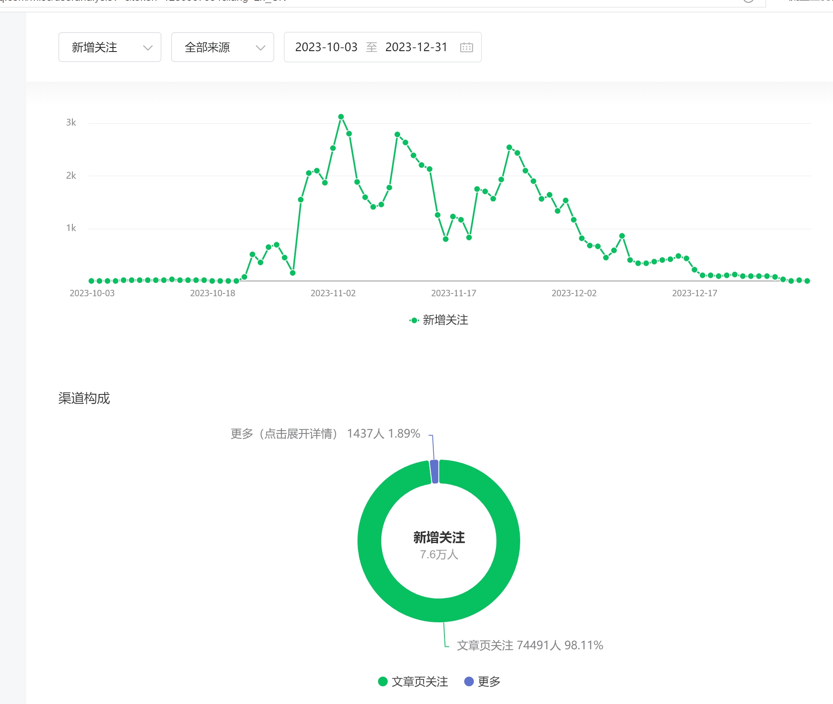Select start date 2023-10-03 field

click(326, 47)
